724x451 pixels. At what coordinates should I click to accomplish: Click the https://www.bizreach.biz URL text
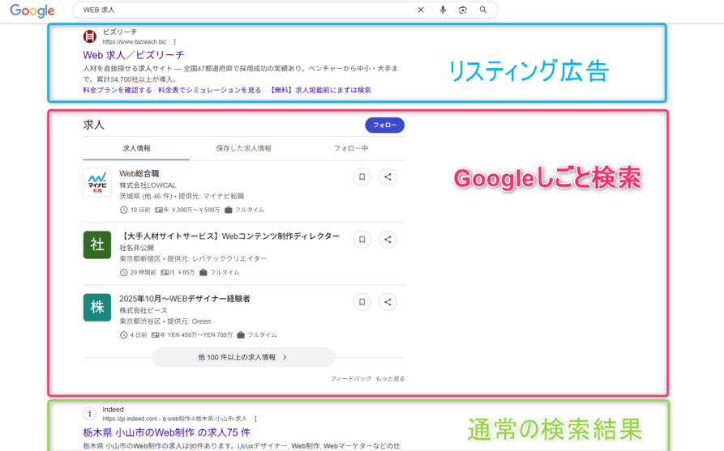135,42
